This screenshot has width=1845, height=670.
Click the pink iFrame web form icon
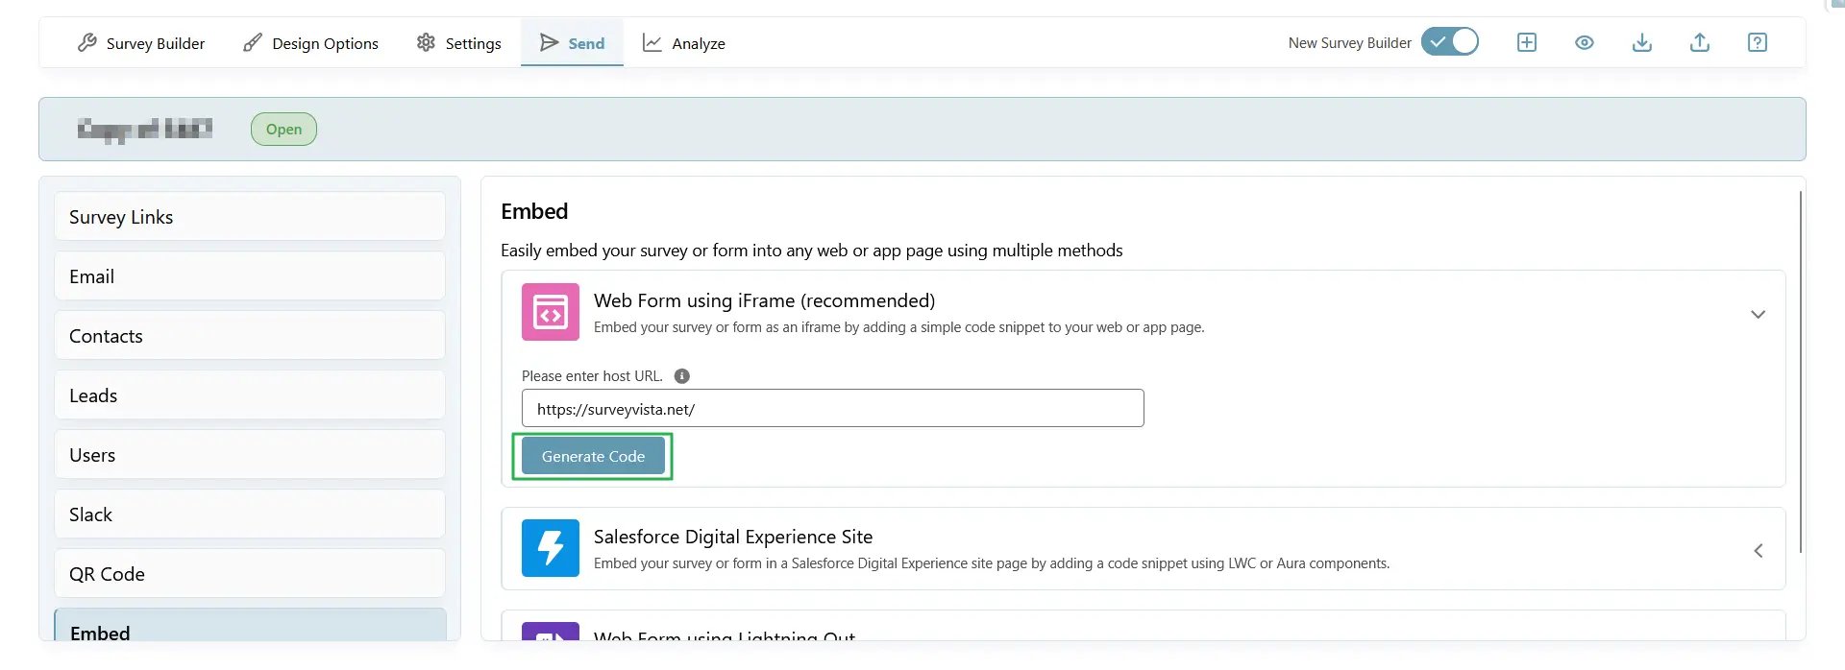coord(551,312)
